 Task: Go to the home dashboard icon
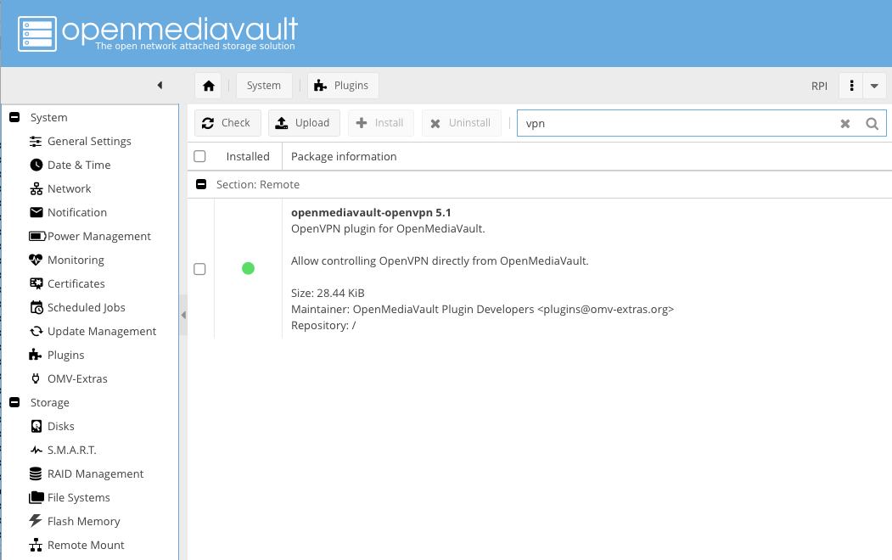[x=209, y=86]
